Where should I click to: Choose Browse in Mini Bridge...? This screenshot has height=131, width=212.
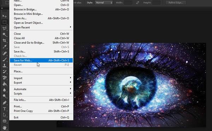click(41, 14)
